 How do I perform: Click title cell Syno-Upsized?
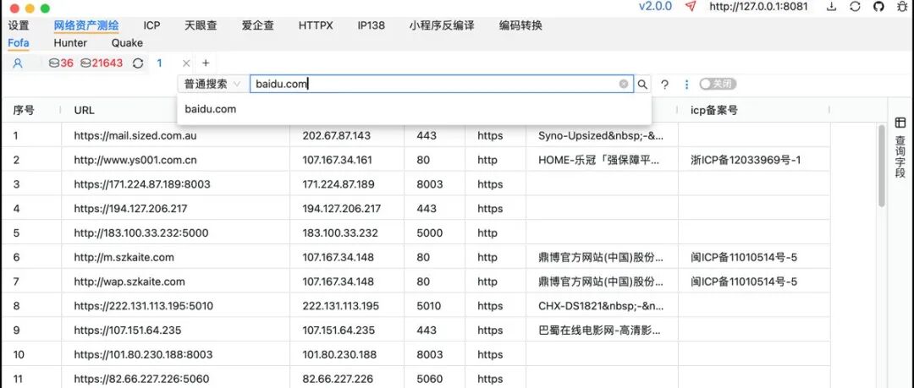[x=600, y=136]
